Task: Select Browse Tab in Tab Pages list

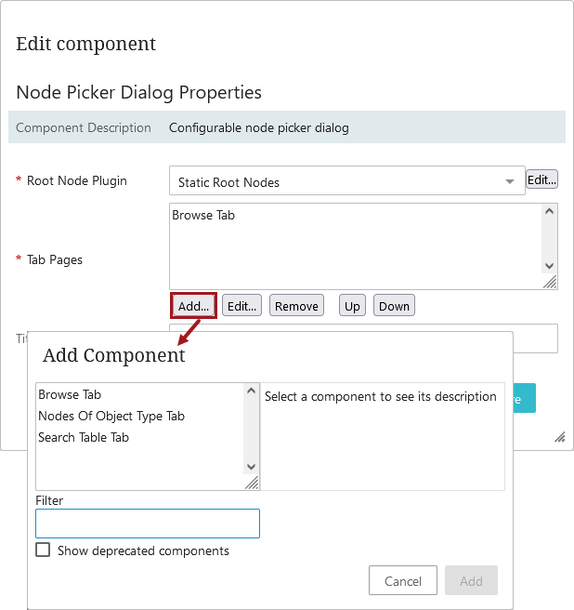Action: click(203, 216)
